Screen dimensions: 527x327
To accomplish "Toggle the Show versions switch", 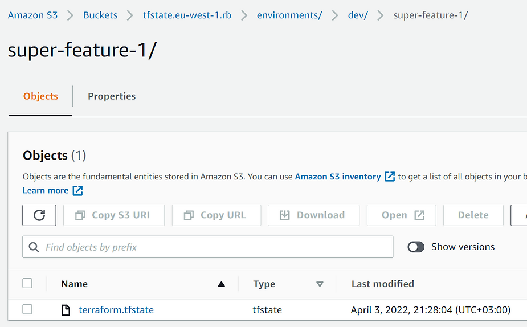I will pos(416,247).
